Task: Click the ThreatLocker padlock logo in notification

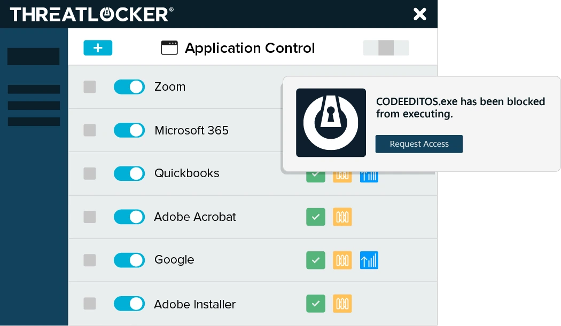Action: pyautogui.click(x=331, y=123)
